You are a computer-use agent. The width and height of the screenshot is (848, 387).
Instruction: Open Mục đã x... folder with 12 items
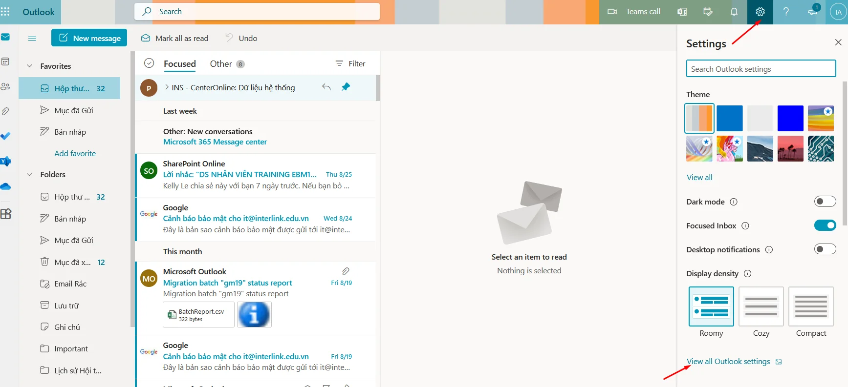click(x=69, y=262)
